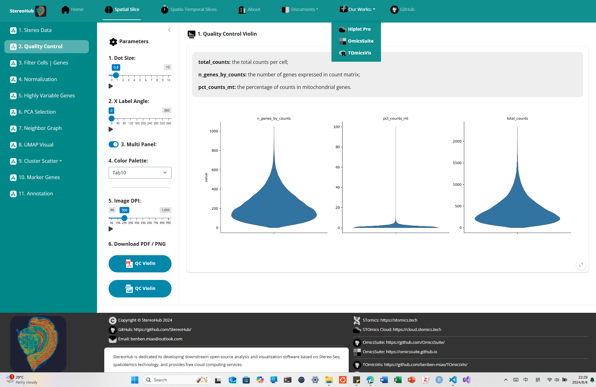
Task: Click the Windows Start button
Action: point(135,380)
